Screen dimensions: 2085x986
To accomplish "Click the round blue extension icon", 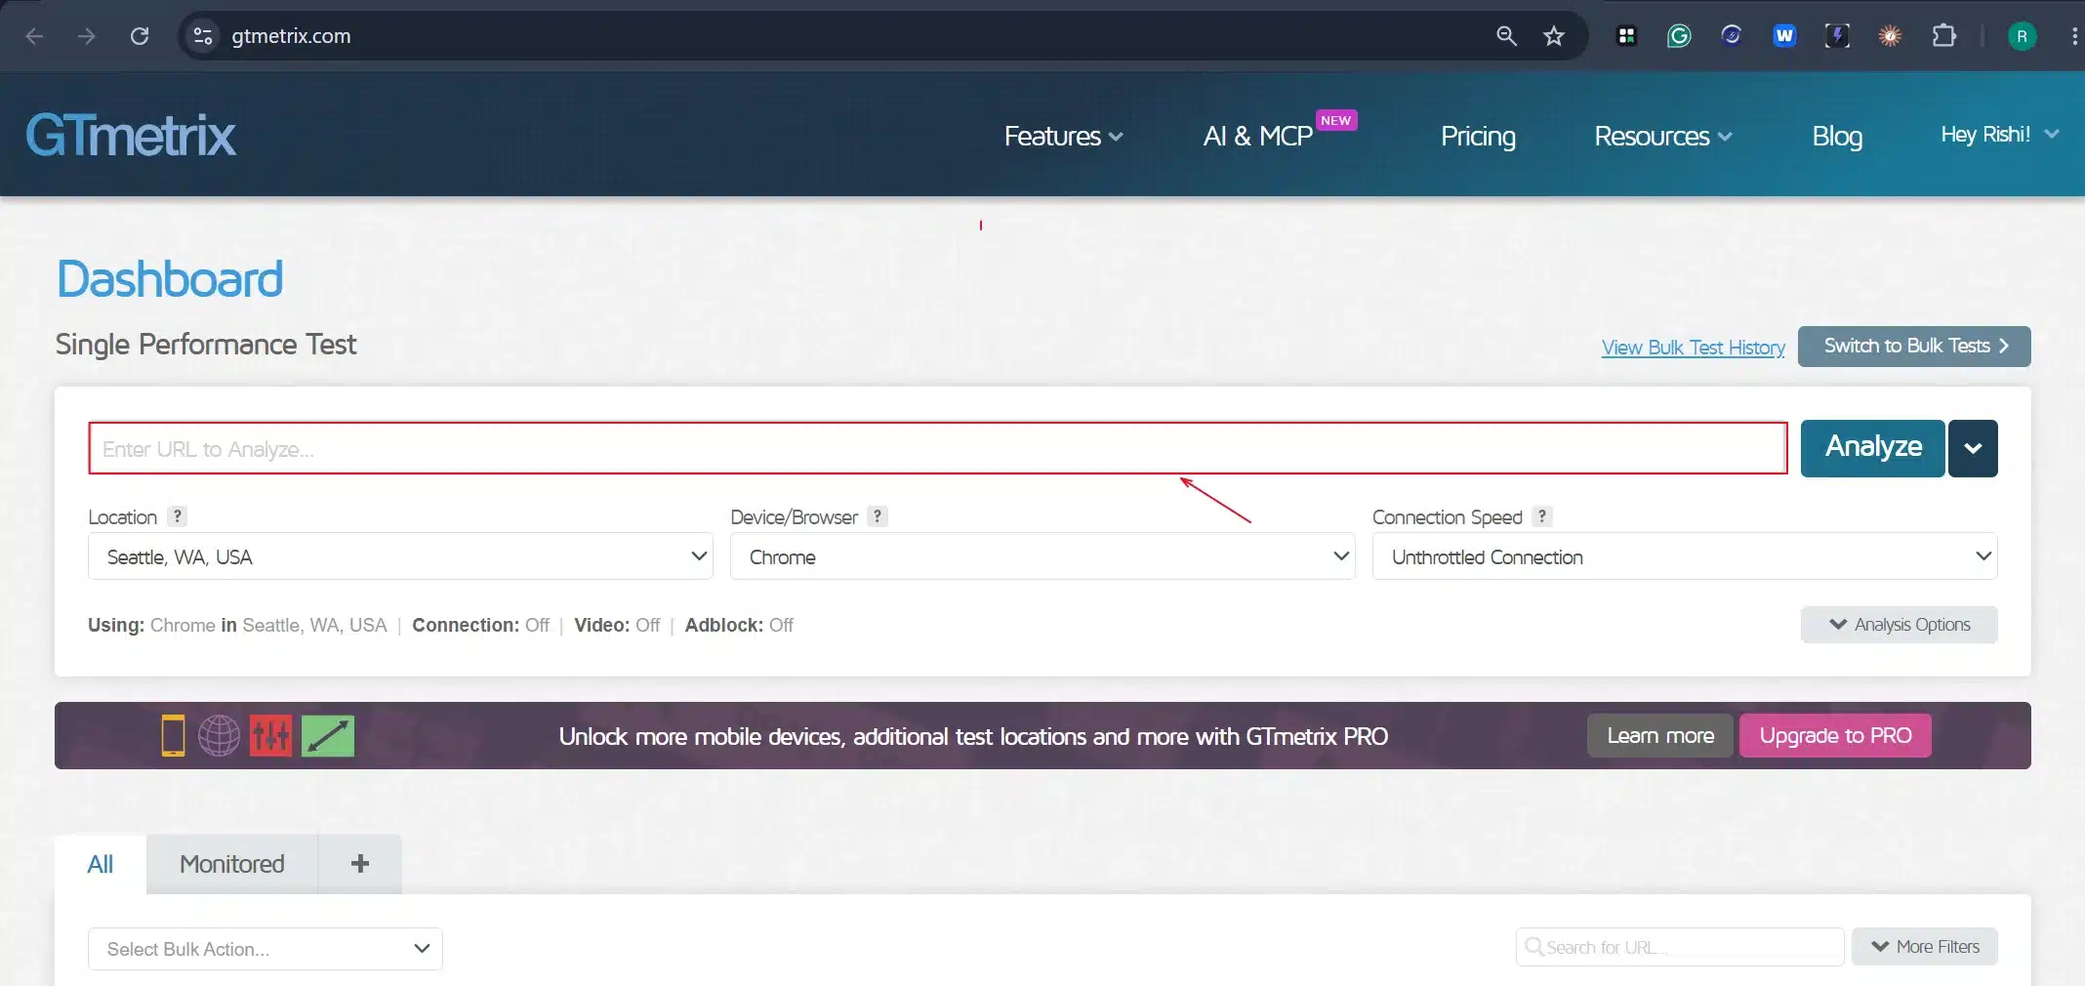I will (1732, 36).
